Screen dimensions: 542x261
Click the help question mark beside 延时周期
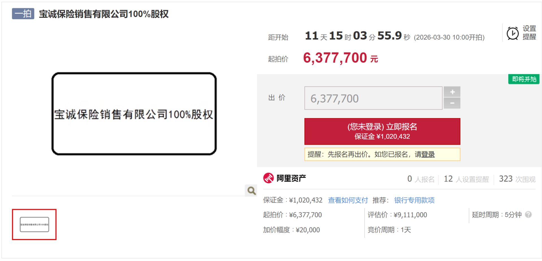(x=528, y=215)
